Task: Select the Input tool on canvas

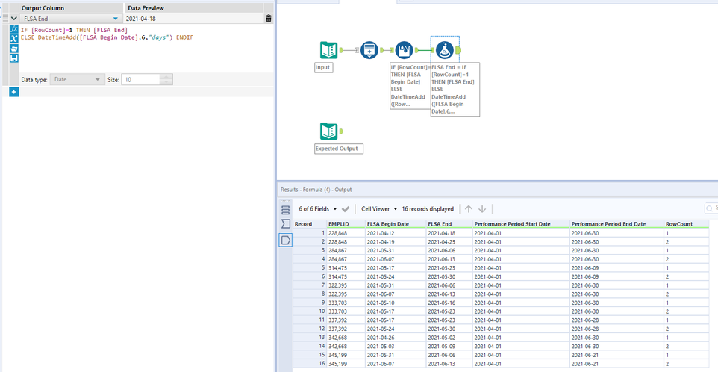Action: click(x=329, y=50)
